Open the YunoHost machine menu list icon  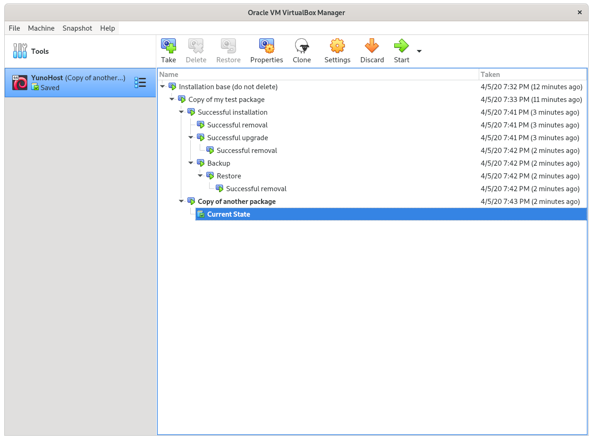click(140, 83)
